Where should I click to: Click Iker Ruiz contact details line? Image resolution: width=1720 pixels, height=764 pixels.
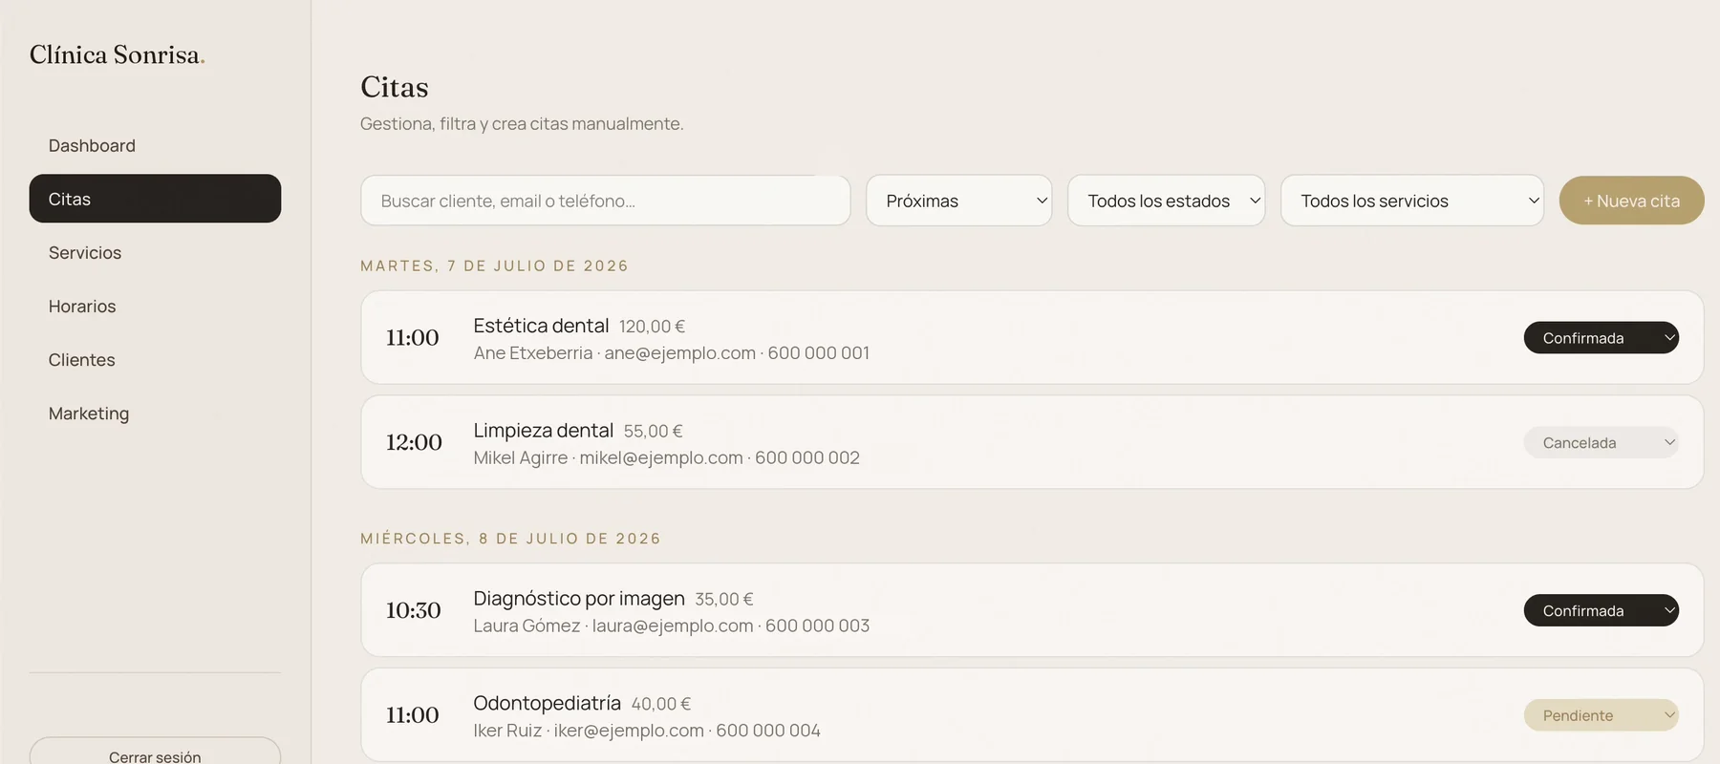647,731
